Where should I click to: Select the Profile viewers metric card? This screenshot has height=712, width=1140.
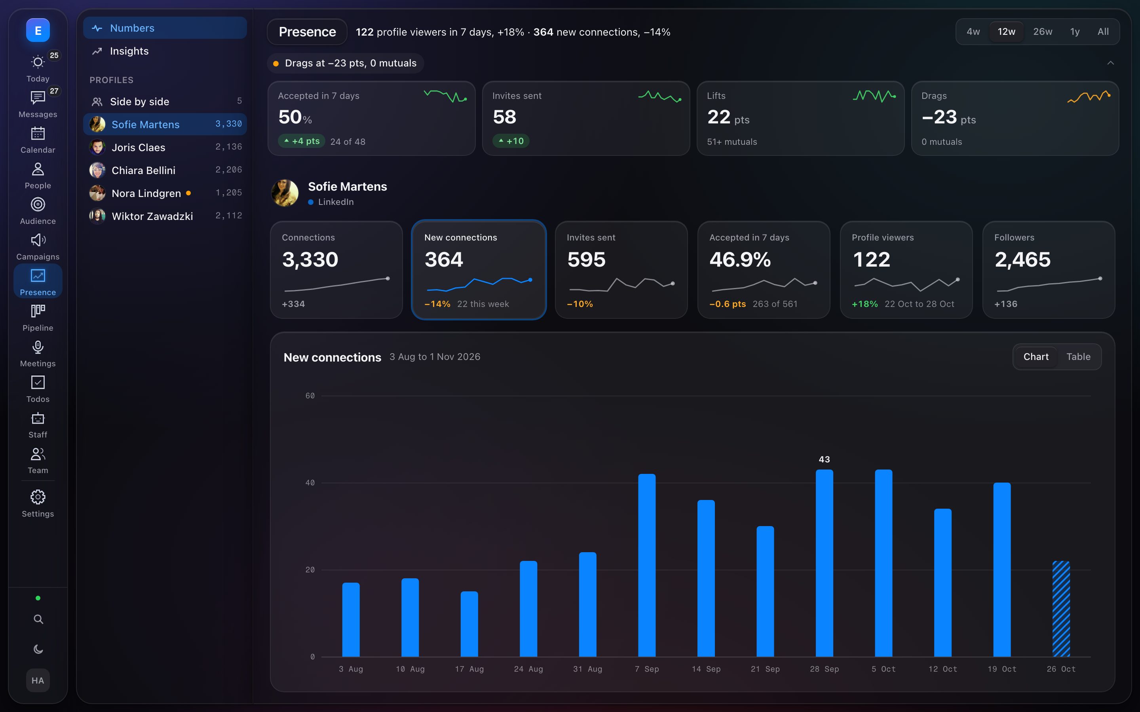point(906,270)
